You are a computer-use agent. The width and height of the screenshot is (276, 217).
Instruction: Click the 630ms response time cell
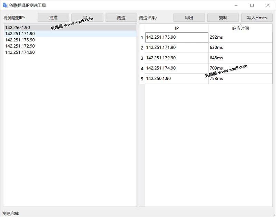coord(240,48)
